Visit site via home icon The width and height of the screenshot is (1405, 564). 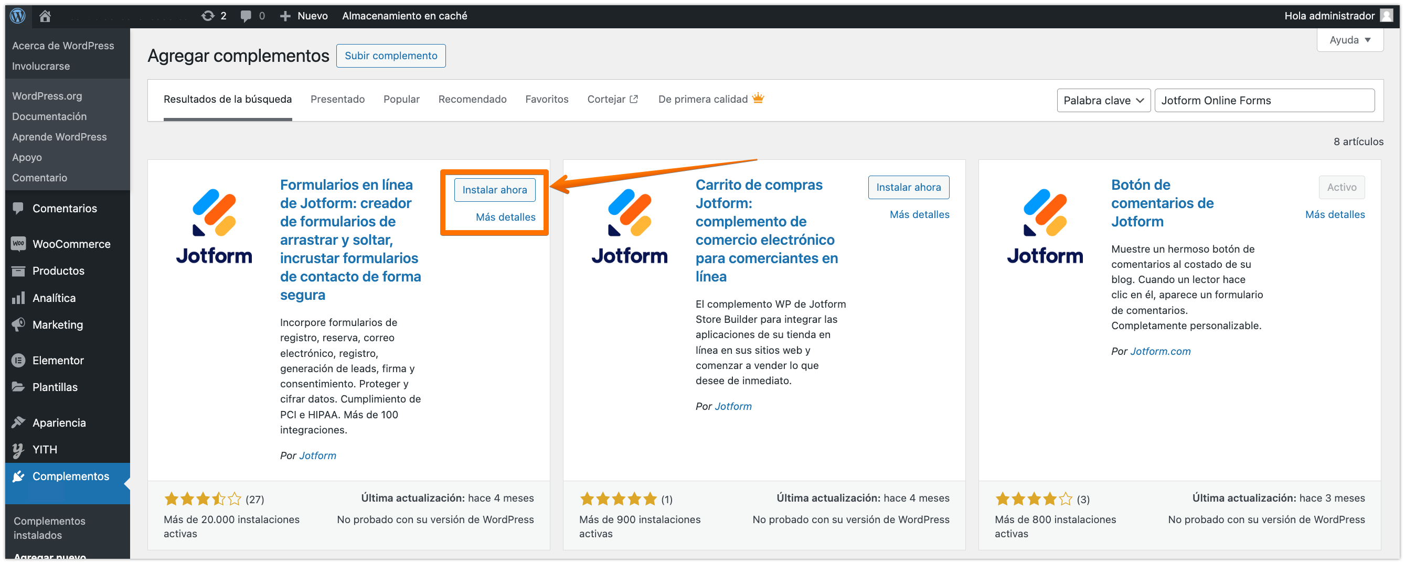click(45, 16)
